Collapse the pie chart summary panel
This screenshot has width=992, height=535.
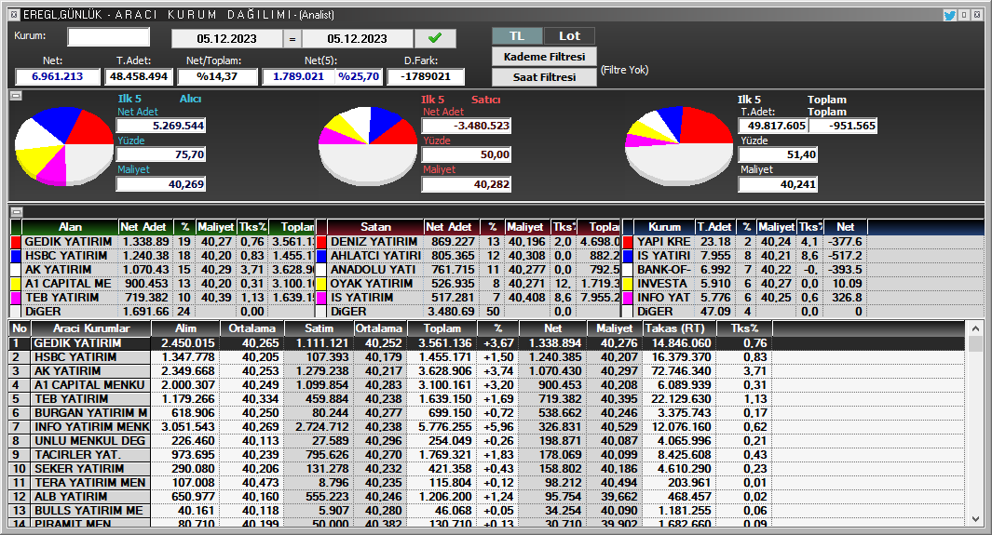click(16, 96)
